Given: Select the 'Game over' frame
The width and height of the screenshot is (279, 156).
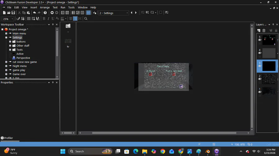Looking at the screenshot, I should [19, 74].
